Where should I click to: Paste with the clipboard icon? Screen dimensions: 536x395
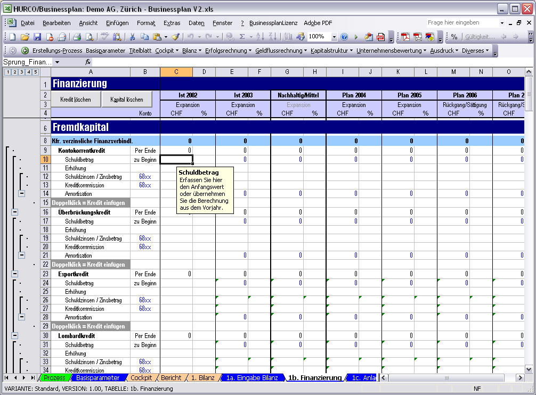[x=157, y=37]
